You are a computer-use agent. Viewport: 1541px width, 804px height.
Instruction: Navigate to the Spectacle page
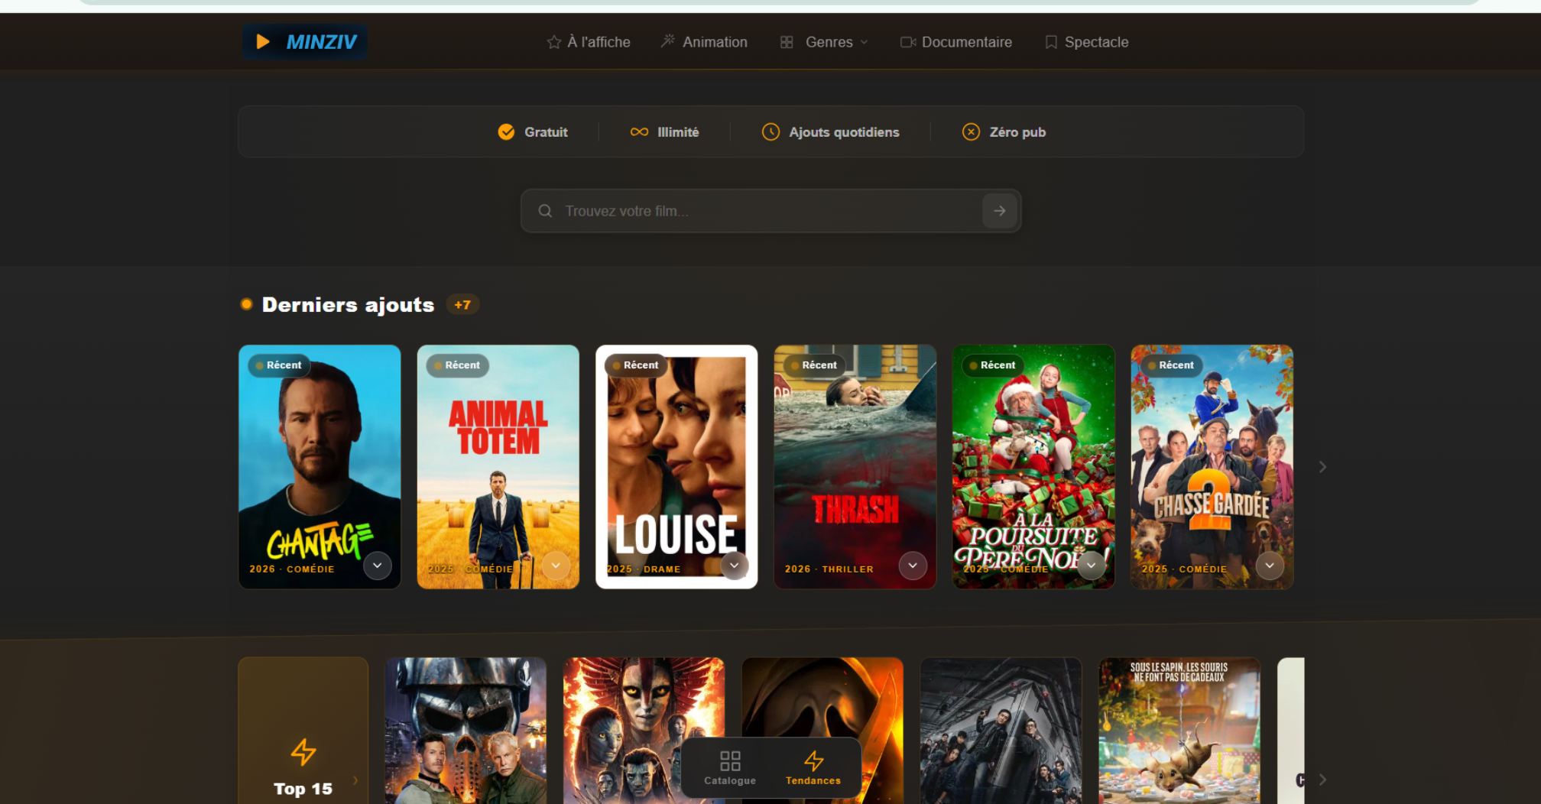(x=1086, y=42)
